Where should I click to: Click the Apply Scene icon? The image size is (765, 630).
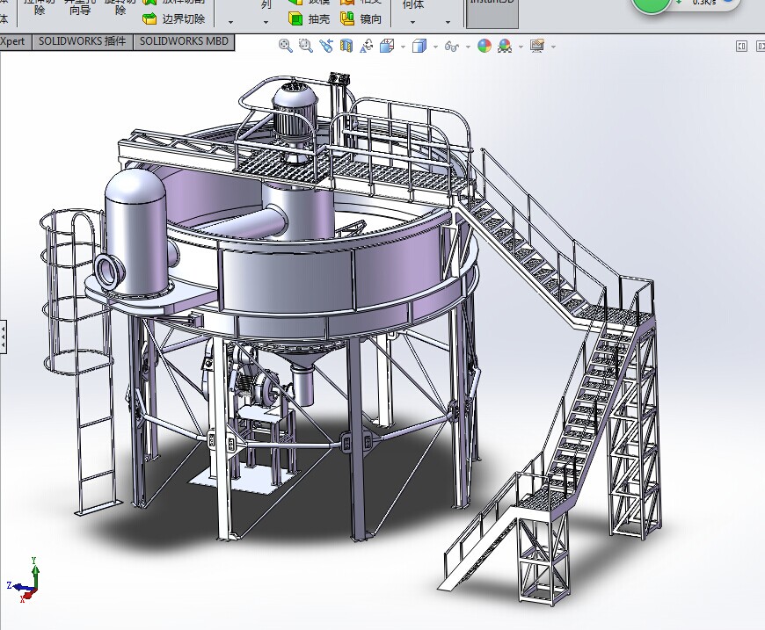point(505,46)
